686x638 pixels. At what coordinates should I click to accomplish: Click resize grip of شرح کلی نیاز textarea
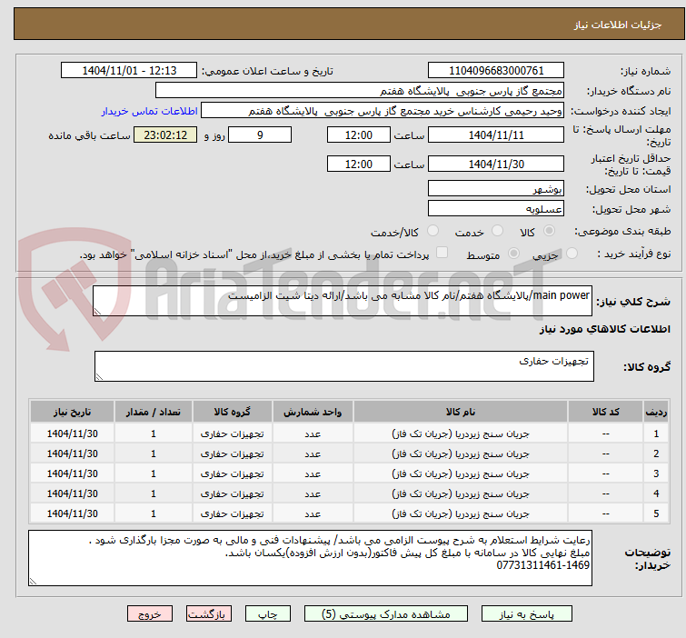(97, 312)
